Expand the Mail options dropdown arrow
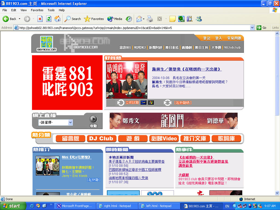The width and height of the screenshot is (280, 210). pos(144,19)
